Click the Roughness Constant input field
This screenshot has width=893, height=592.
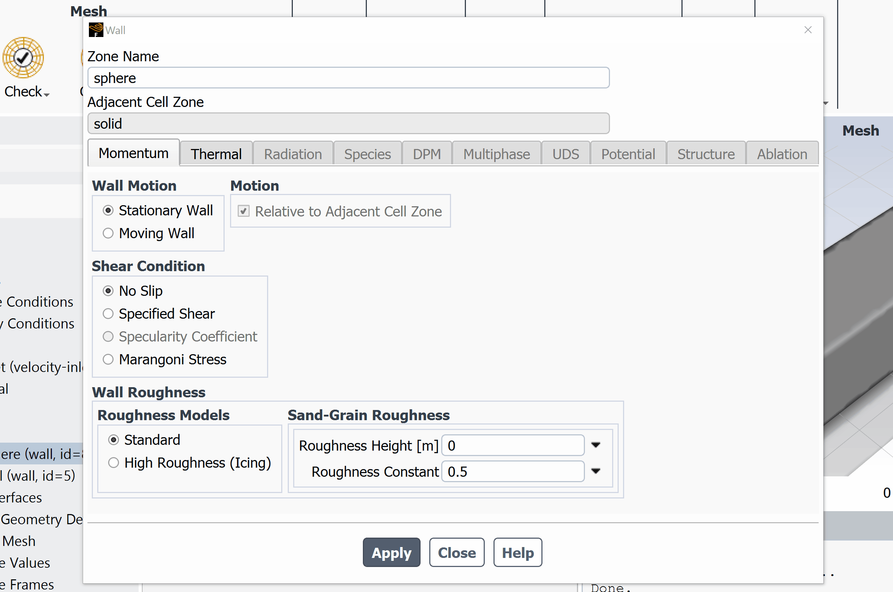pos(513,472)
